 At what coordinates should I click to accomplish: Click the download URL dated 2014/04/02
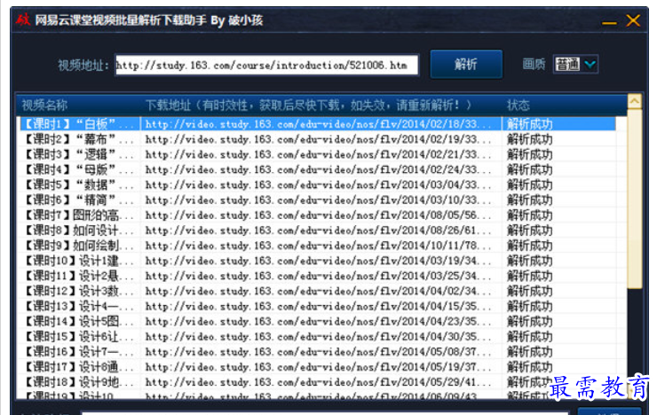coord(318,291)
